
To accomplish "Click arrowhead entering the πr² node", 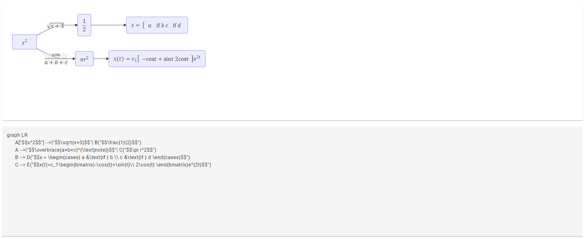I will tap(74, 59).
